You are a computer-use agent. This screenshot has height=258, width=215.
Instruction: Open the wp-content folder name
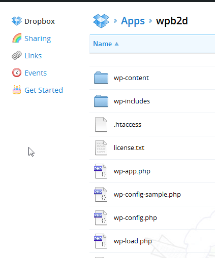(x=131, y=78)
